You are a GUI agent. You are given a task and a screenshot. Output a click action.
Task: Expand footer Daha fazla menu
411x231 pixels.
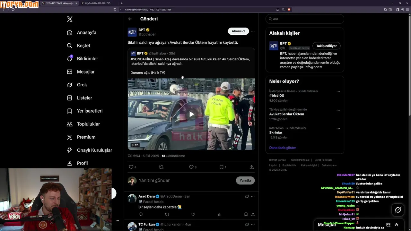point(329,165)
